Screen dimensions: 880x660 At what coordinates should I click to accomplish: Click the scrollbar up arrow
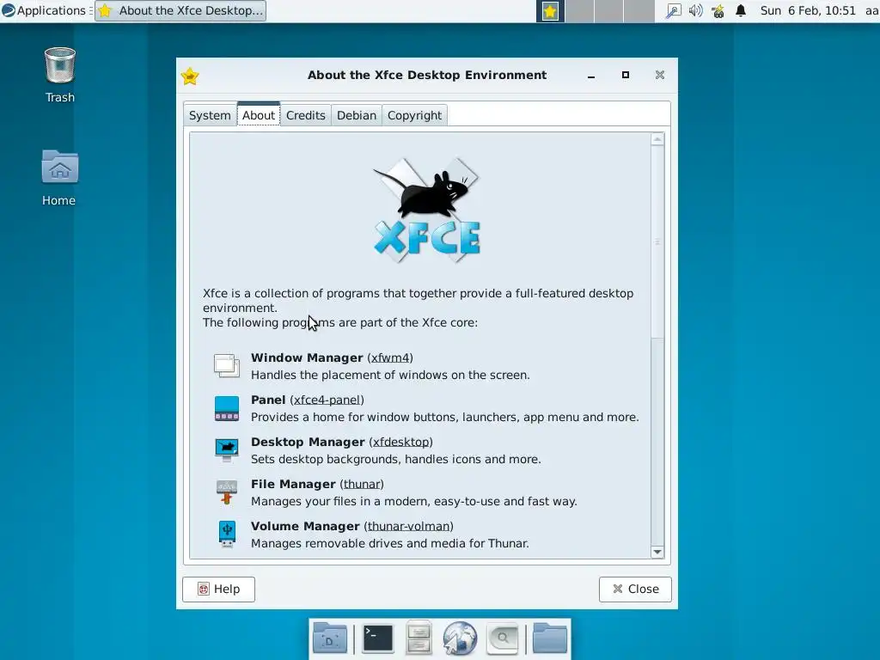click(657, 139)
